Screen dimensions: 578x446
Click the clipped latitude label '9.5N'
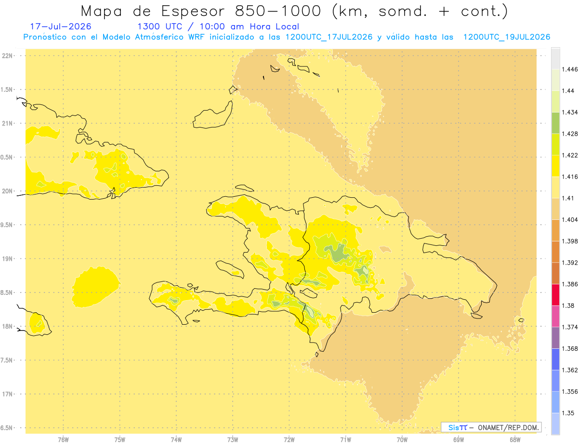pyautogui.click(x=7, y=225)
